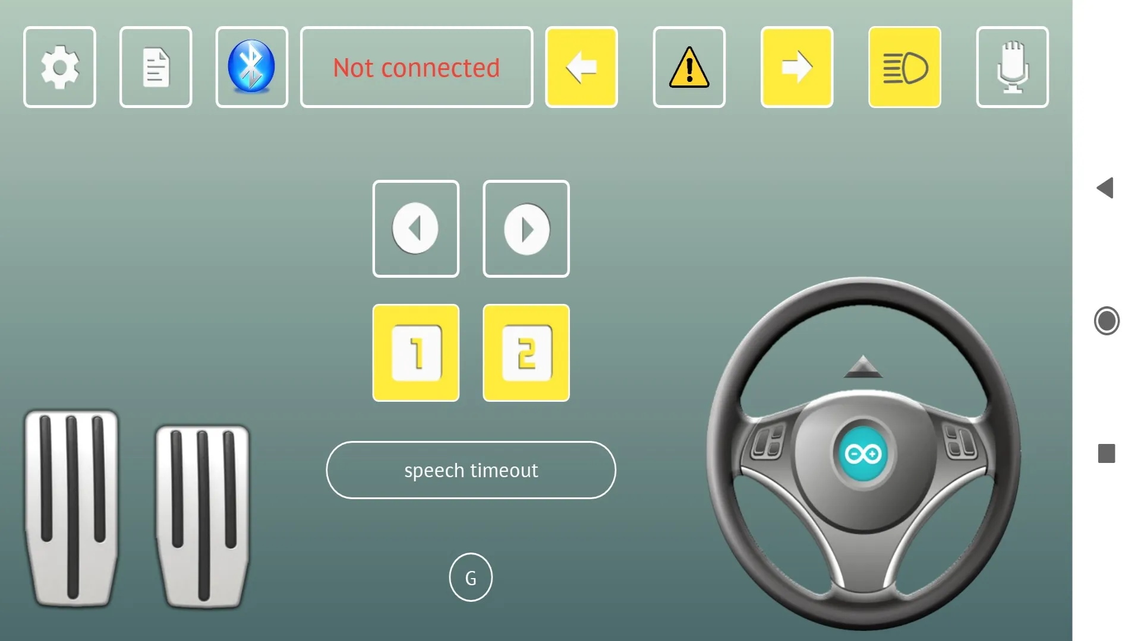Open app settings gear menu
This screenshot has height=641, width=1141.
coord(59,66)
